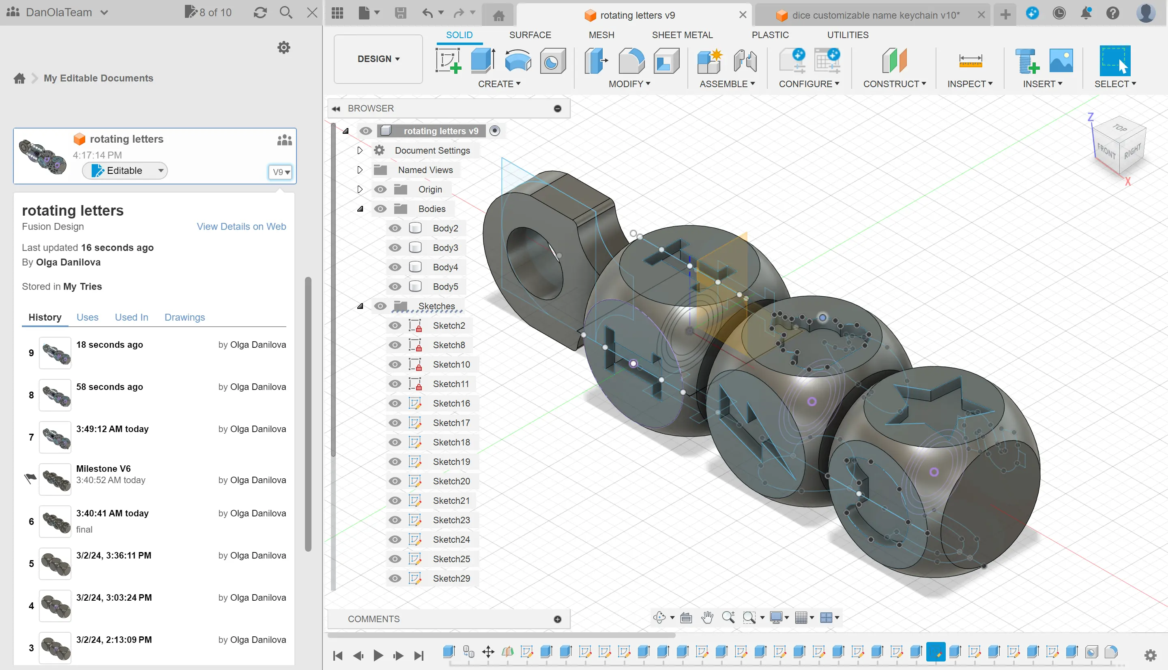Open the DESIGN workspace dropdown
1168x670 pixels.
[378, 59]
